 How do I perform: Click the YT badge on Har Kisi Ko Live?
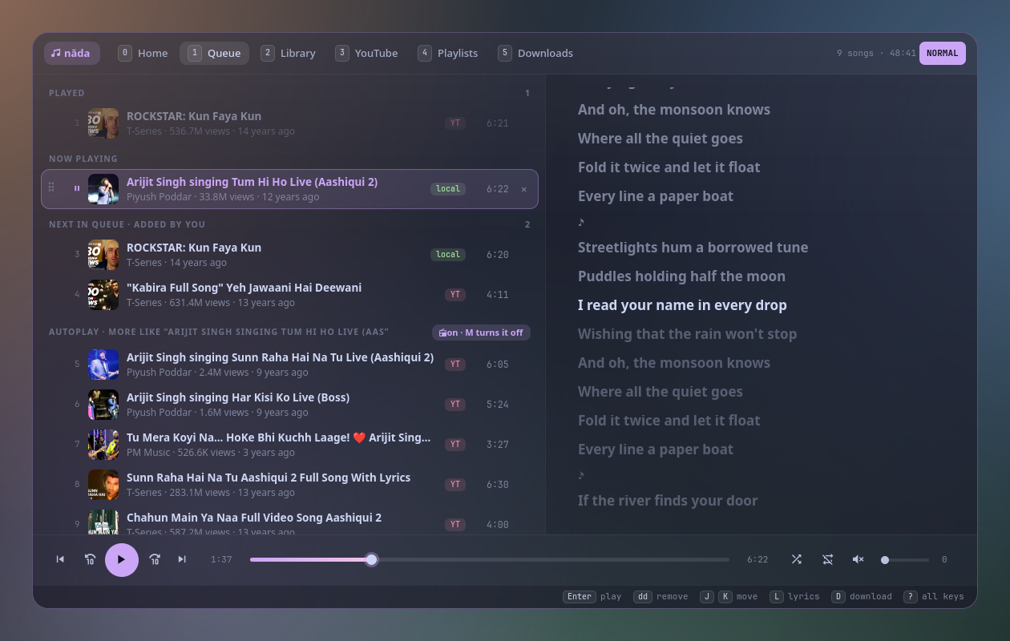[455, 405]
